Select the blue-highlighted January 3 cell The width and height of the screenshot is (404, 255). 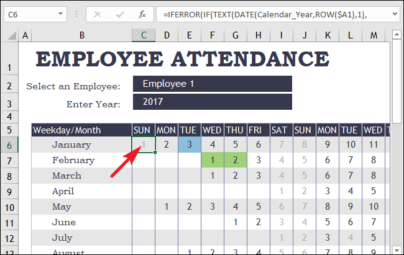190,145
